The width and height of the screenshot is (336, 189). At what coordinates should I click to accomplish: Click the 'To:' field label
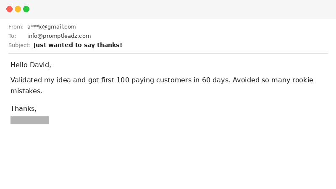(x=12, y=36)
